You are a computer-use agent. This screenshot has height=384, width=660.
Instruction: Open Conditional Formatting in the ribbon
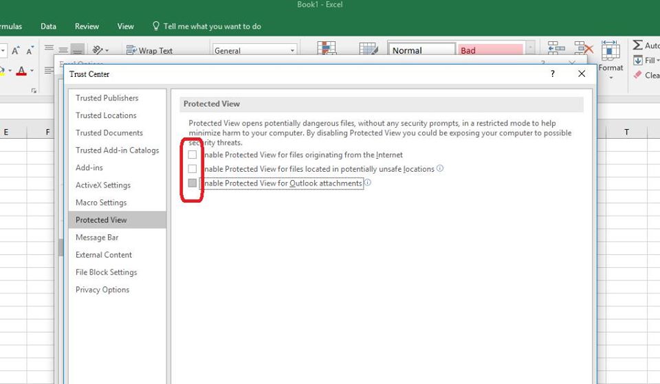coord(326,49)
